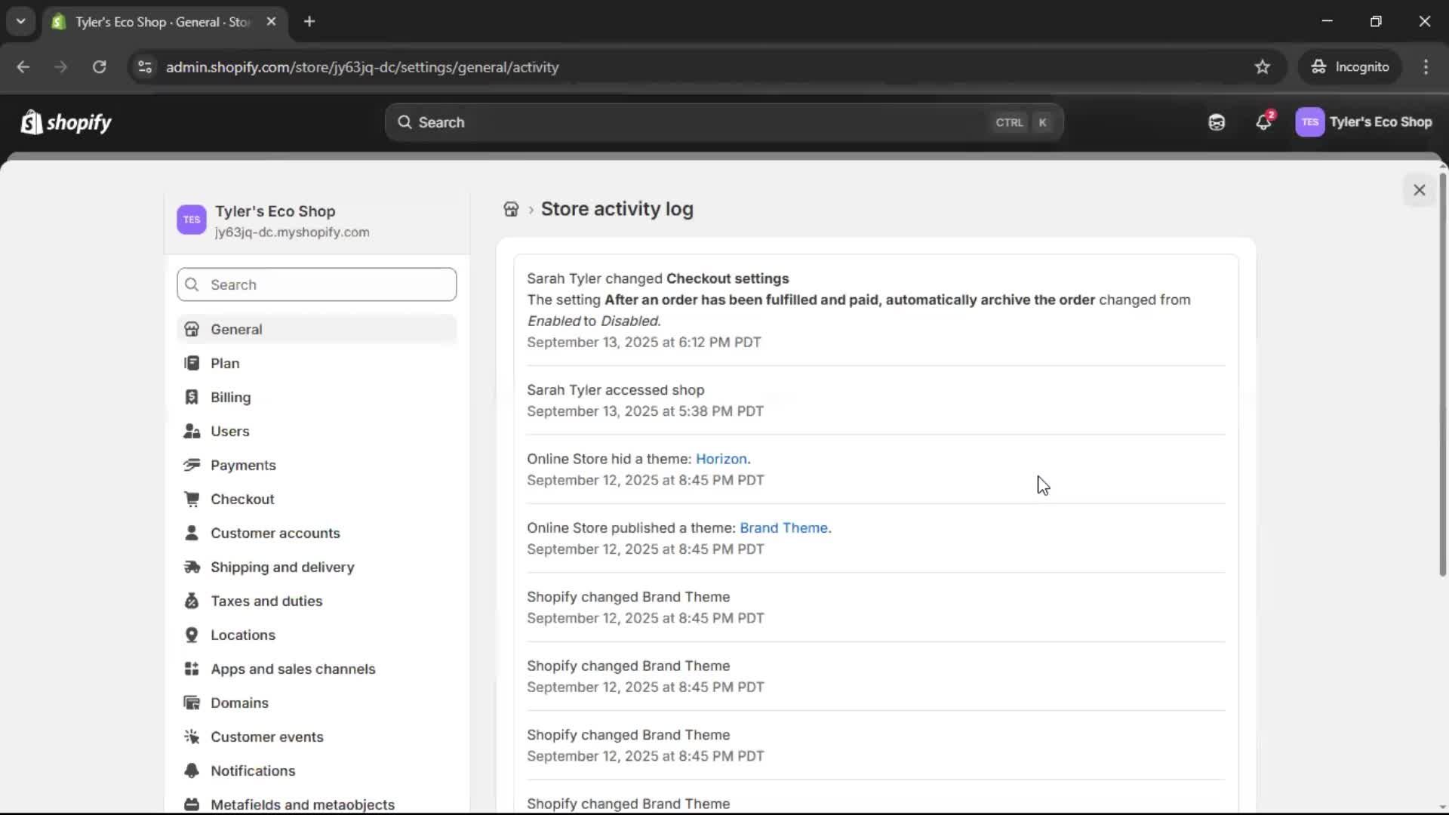
Task: Close the Store activity log panel
Action: [1419, 189]
